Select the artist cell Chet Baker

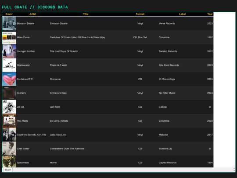coord(23,149)
